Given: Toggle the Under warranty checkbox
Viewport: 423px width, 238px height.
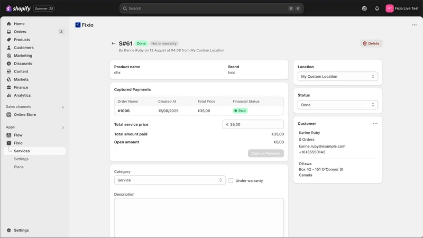Looking at the screenshot, I should click(x=231, y=180).
